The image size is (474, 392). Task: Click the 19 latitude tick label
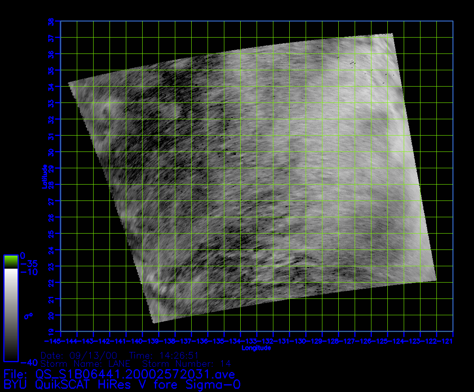(51, 331)
